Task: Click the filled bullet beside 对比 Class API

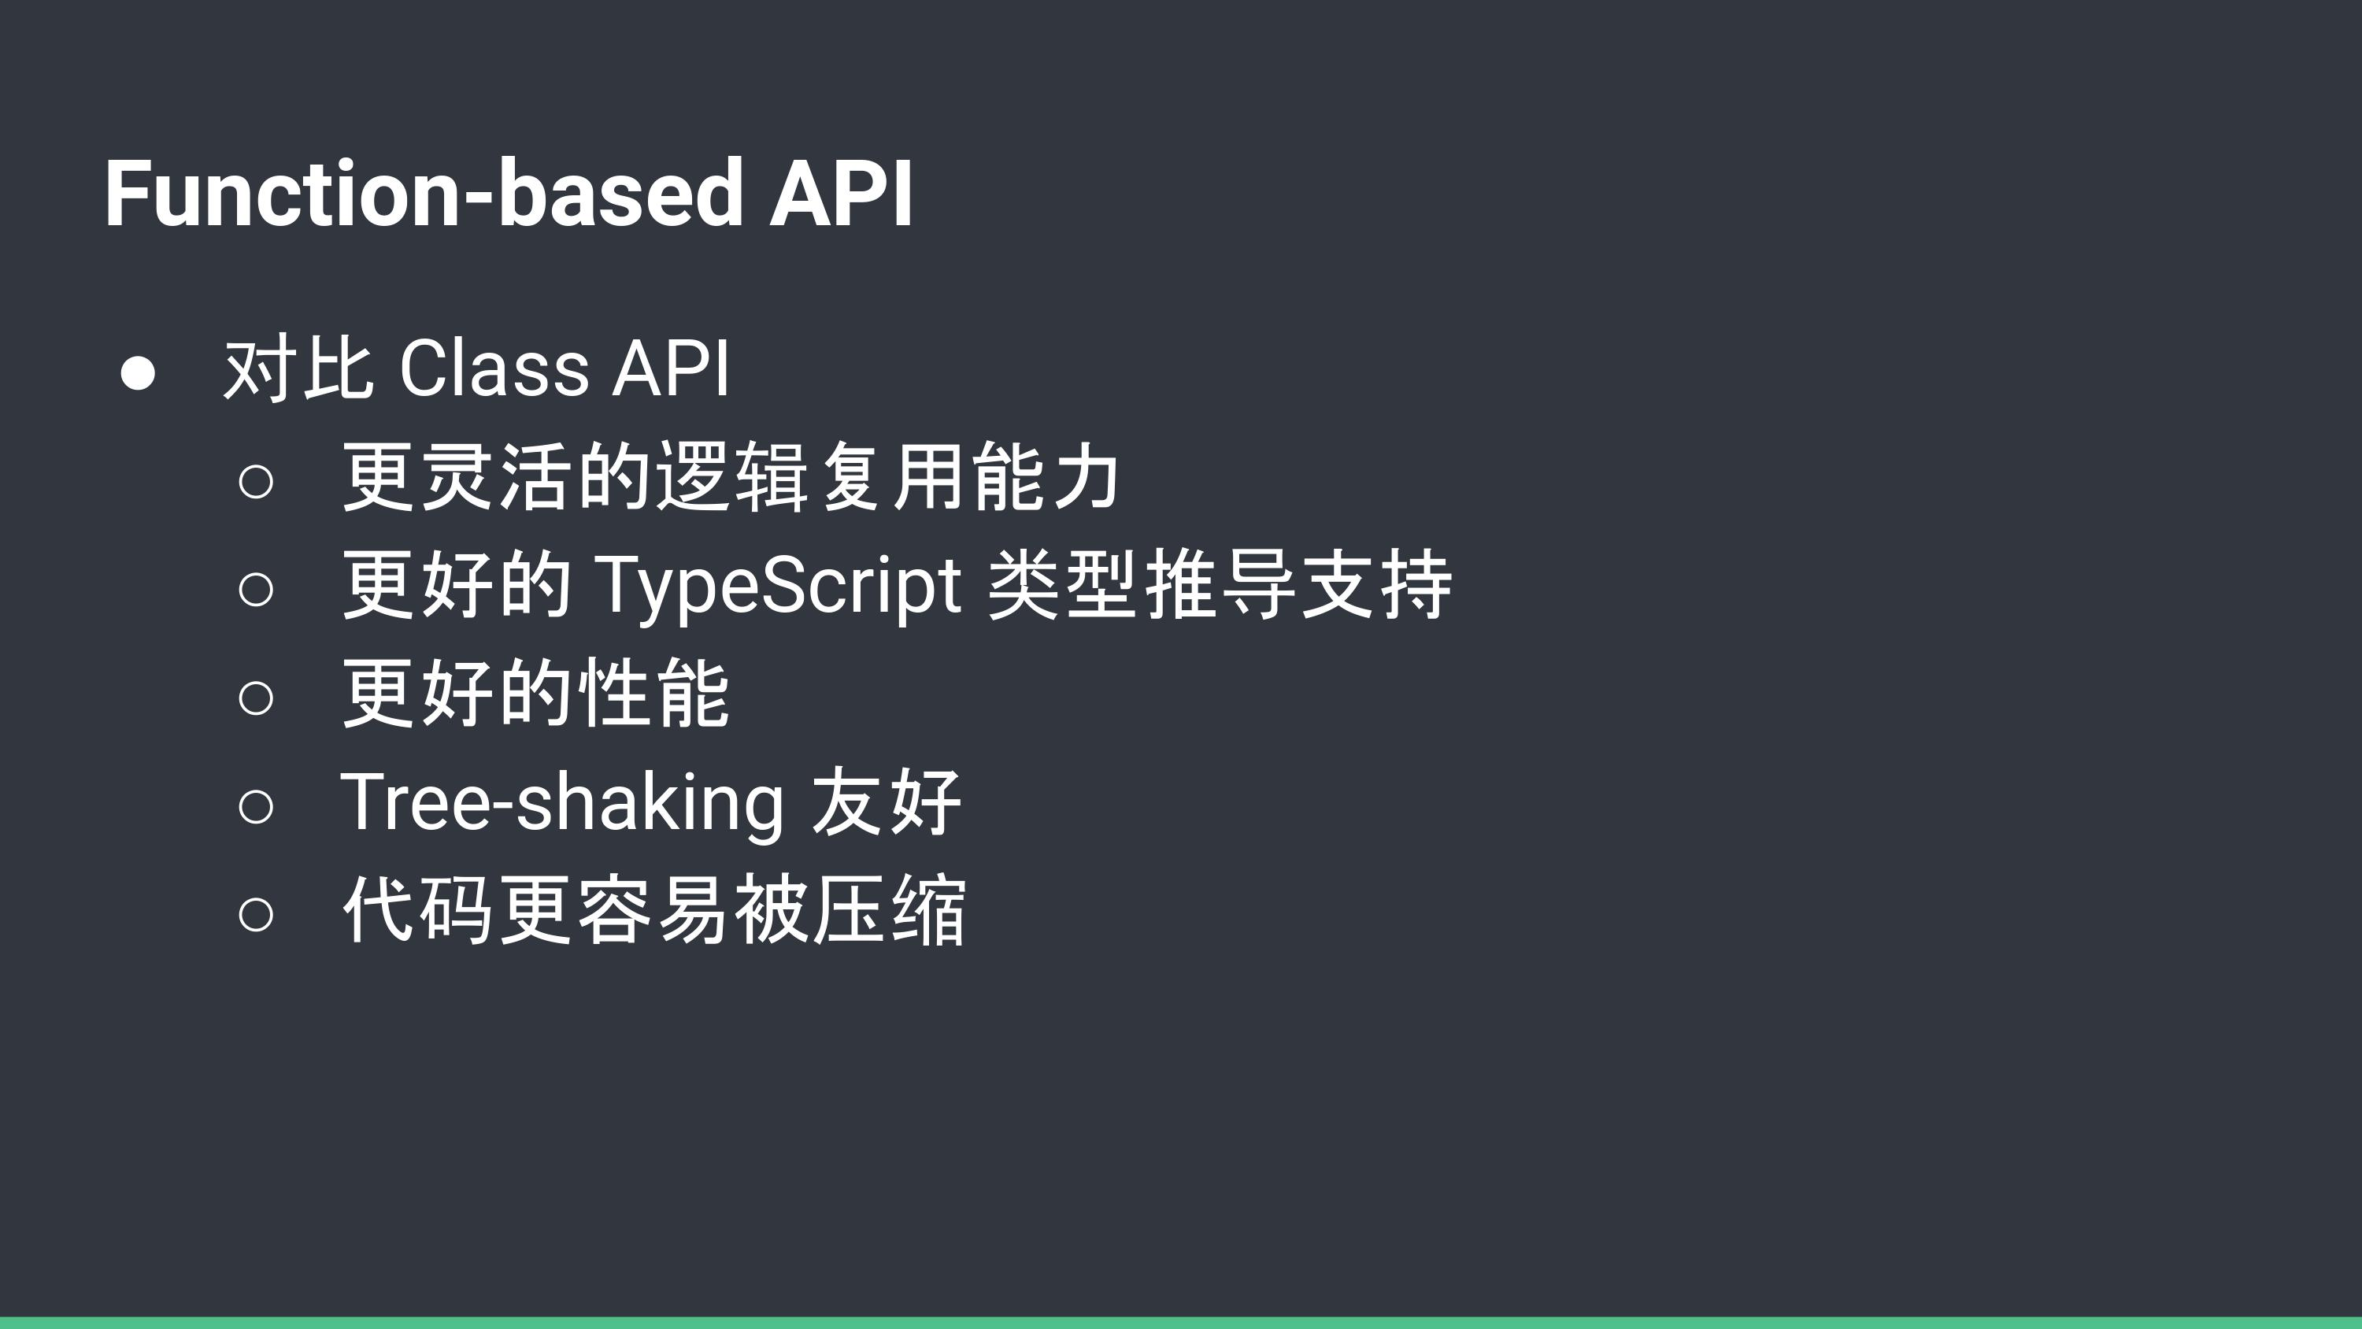Action: 138,373
